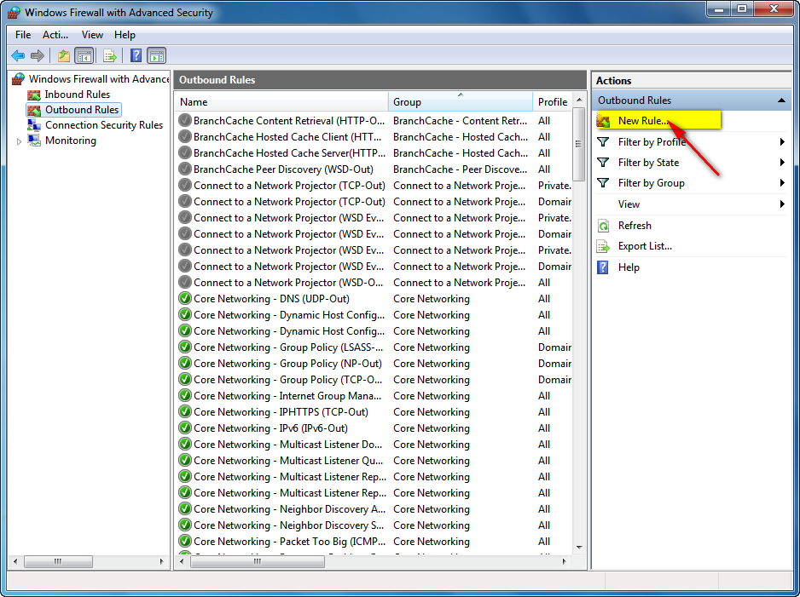
Task: Toggle Show/Hide Action Pane toolbar icon
Action: [157, 55]
